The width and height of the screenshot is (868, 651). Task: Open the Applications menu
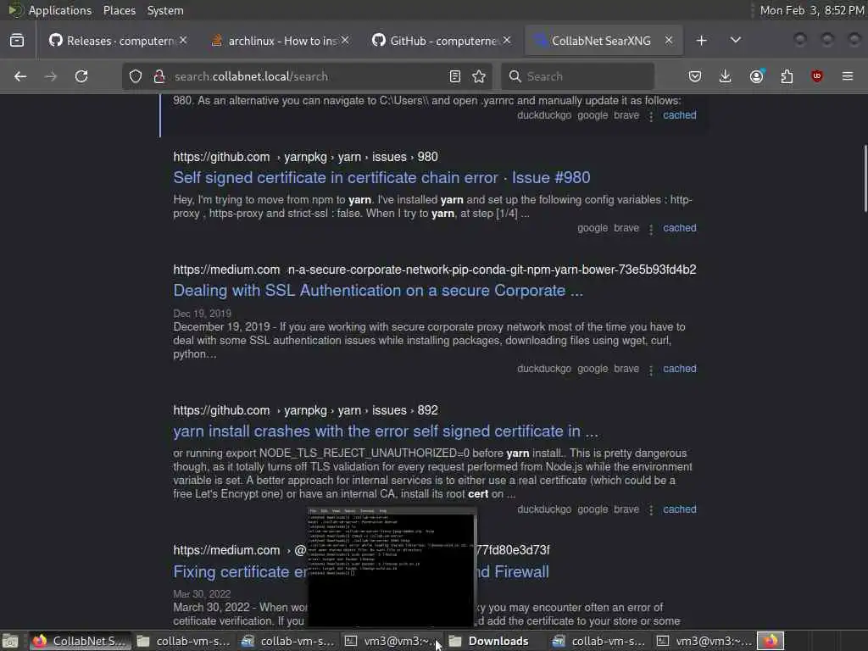coord(60,10)
